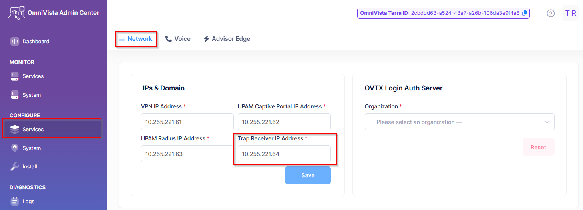Switch to the Voice tab
Image resolution: width=583 pixels, height=210 pixels.
point(178,39)
